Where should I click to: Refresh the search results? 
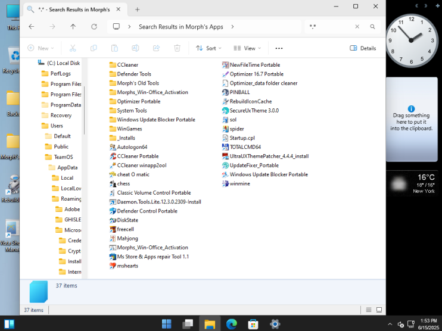94,27
